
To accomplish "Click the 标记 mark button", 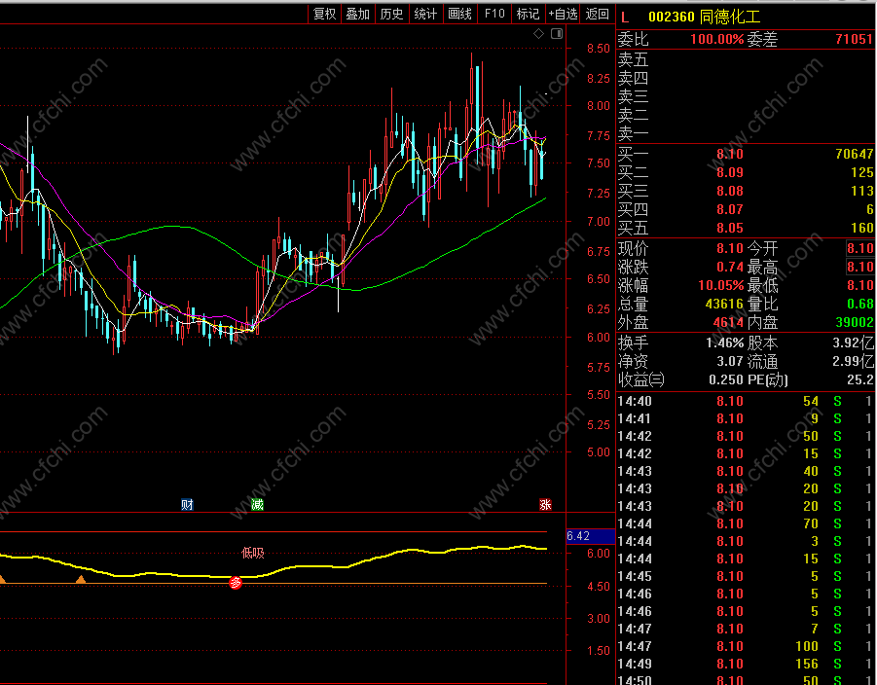I will pyautogui.click(x=528, y=14).
